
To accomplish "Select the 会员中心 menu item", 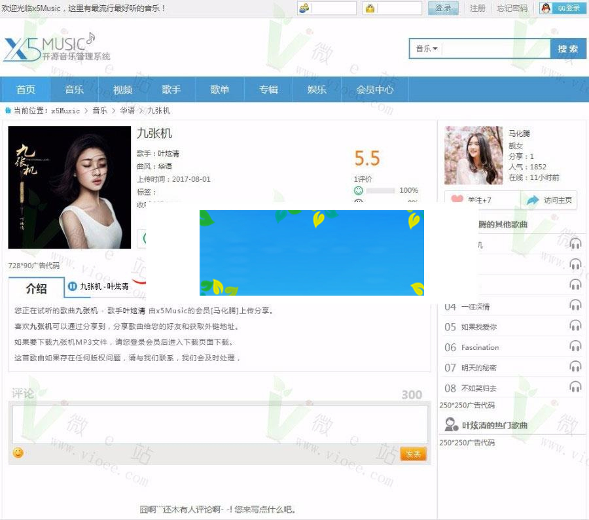I will [x=374, y=89].
